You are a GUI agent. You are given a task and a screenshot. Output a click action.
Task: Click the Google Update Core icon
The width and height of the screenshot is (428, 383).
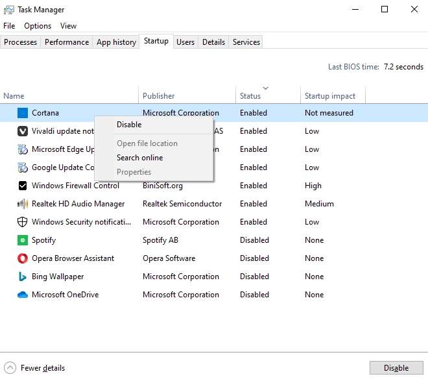pyautogui.click(x=23, y=167)
